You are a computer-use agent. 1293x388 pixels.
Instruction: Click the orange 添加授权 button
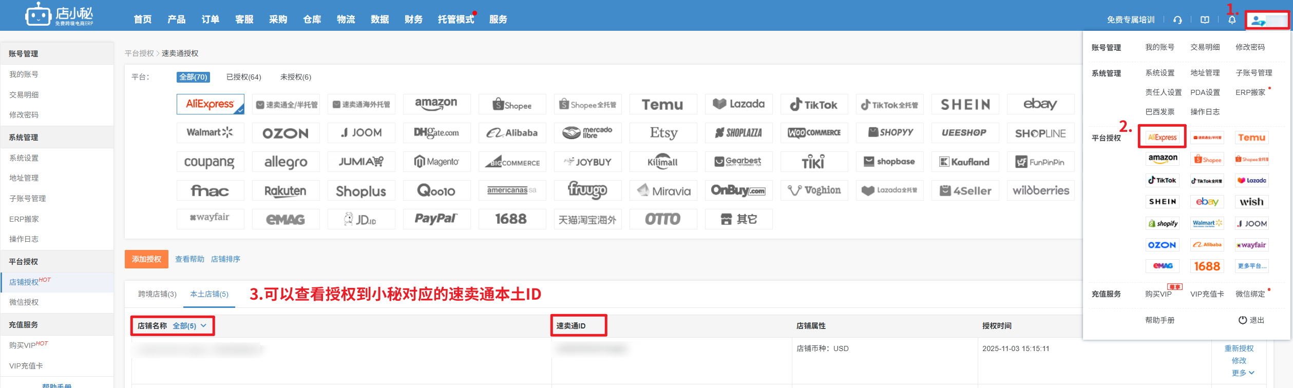[x=146, y=259]
